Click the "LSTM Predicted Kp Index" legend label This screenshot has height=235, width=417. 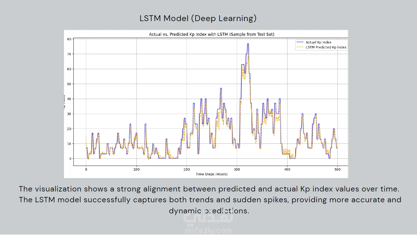click(326, 47)
